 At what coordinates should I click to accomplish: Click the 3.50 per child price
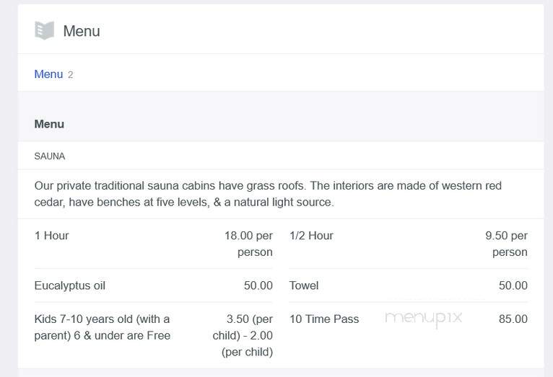pyautogui.click(x=243, y=335)
